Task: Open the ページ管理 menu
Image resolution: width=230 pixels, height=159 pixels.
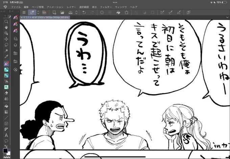Action: [38, 7]
